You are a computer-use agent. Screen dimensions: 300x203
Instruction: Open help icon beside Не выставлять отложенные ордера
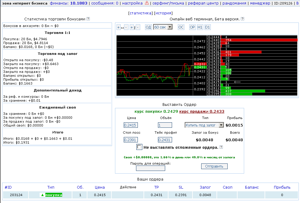coord(221,147)
